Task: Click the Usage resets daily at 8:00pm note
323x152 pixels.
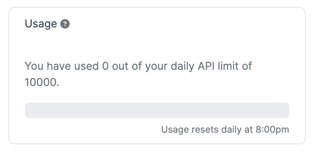Action: [x=225, y=130]
